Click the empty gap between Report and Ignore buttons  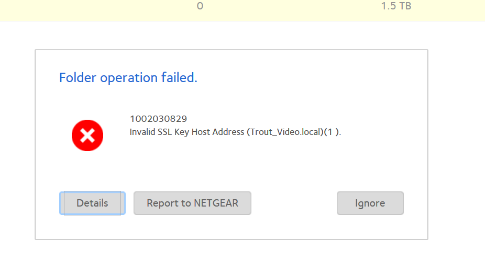[x=294, y=203]
